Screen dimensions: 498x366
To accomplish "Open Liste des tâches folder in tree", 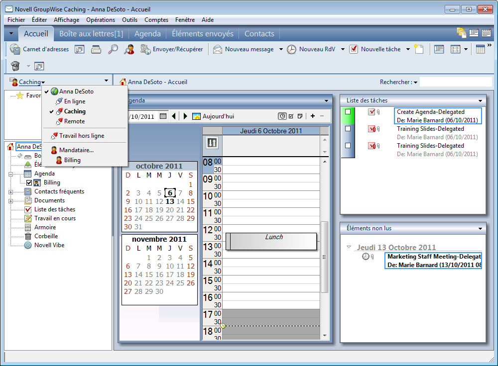I will (55, 209).
